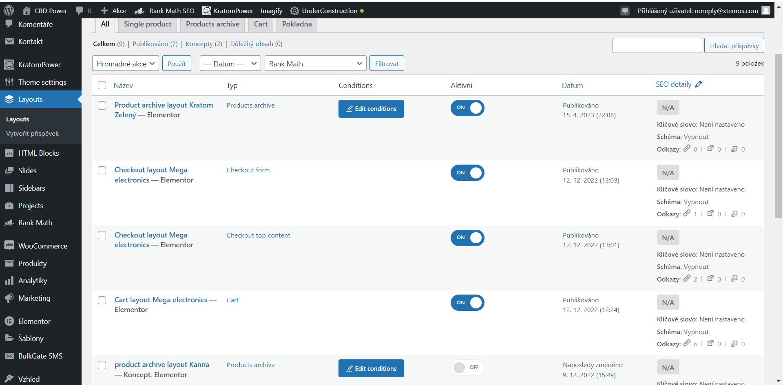Click the Produkty sidebar icon
783x385 pixels.
[x=9, y=263]
